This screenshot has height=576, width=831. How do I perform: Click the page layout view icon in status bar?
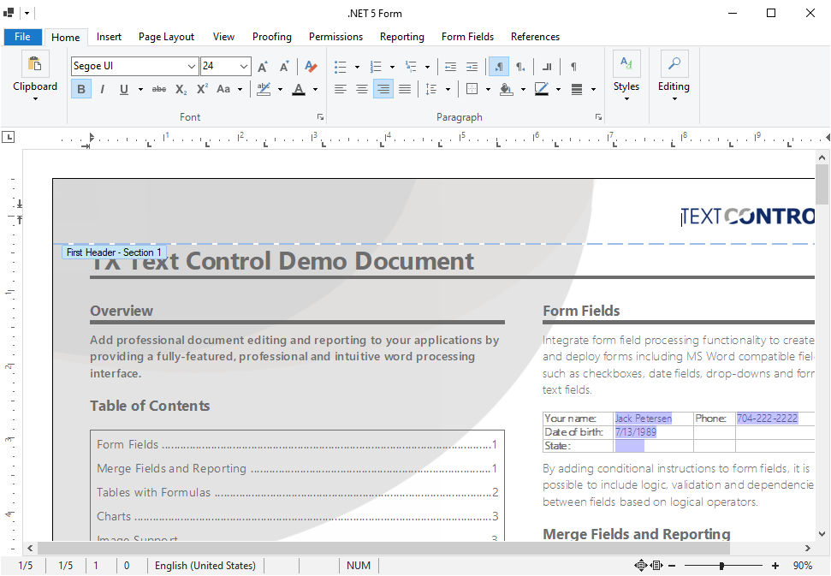pyautogui.click(x=657, y=566)
